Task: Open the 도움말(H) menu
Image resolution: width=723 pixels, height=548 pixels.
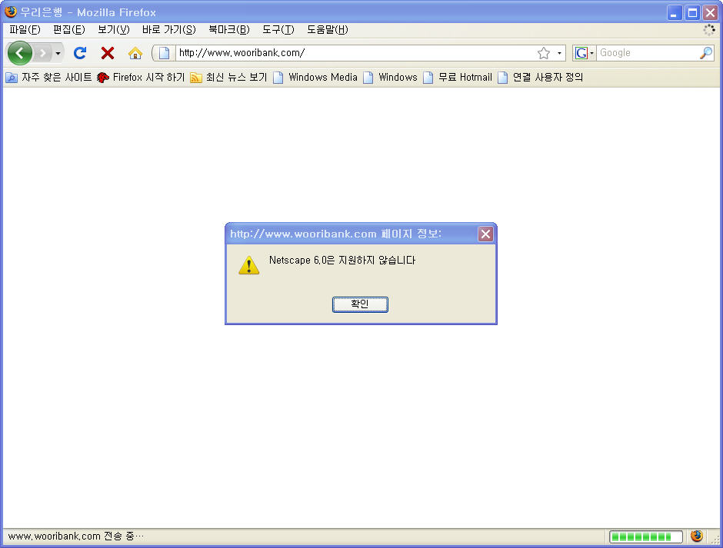Action: pyautogui.click(x=328, y=30)
